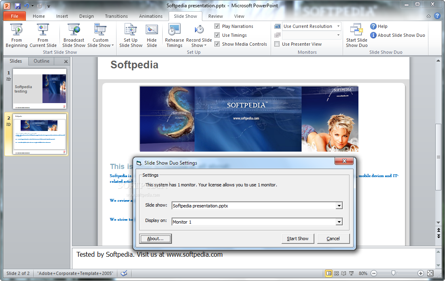Viewport: 445px width, 281px height.
Task: Switch to the View tab
Action: coord(239,16)
